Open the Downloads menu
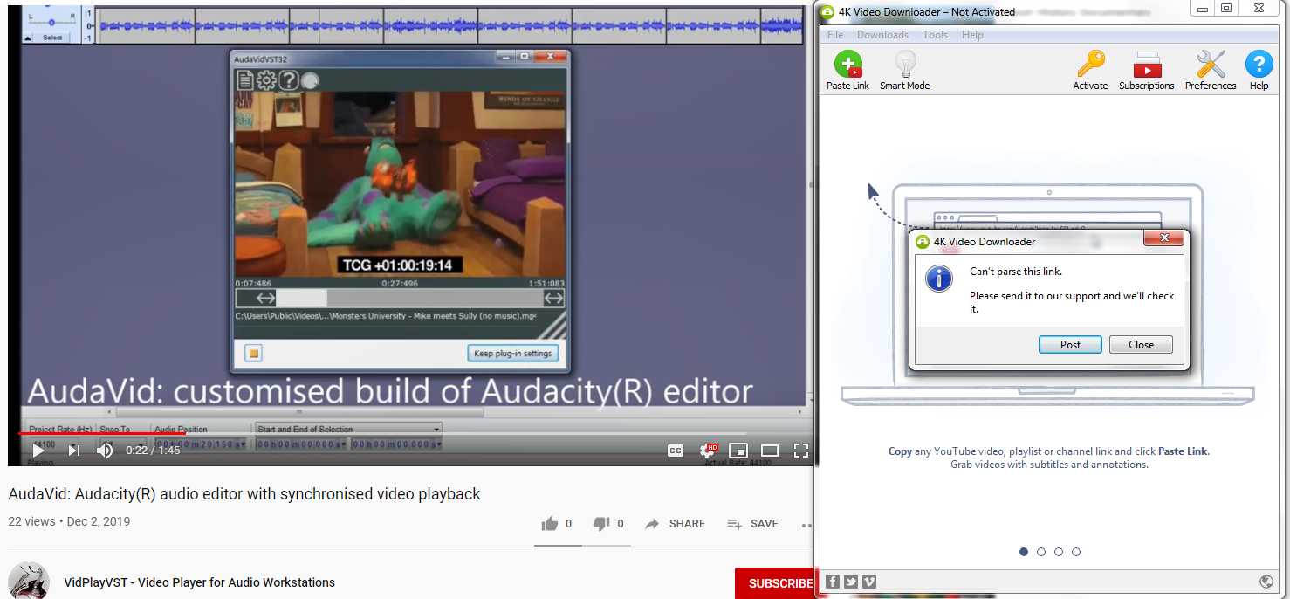1290x599 pixels. click(882, 35)
